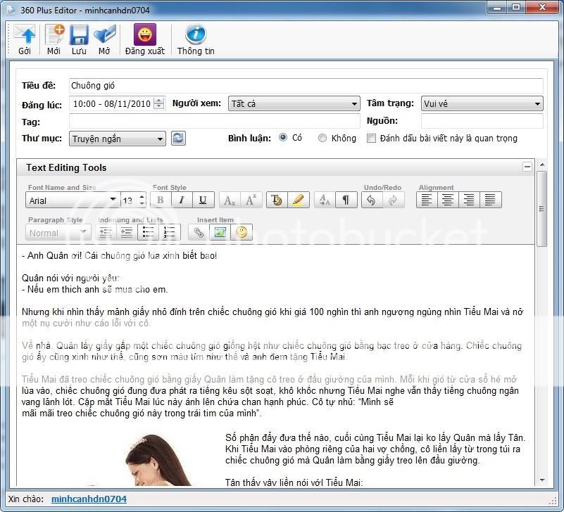Open the Thông tin information icon

tap(195, 35)
